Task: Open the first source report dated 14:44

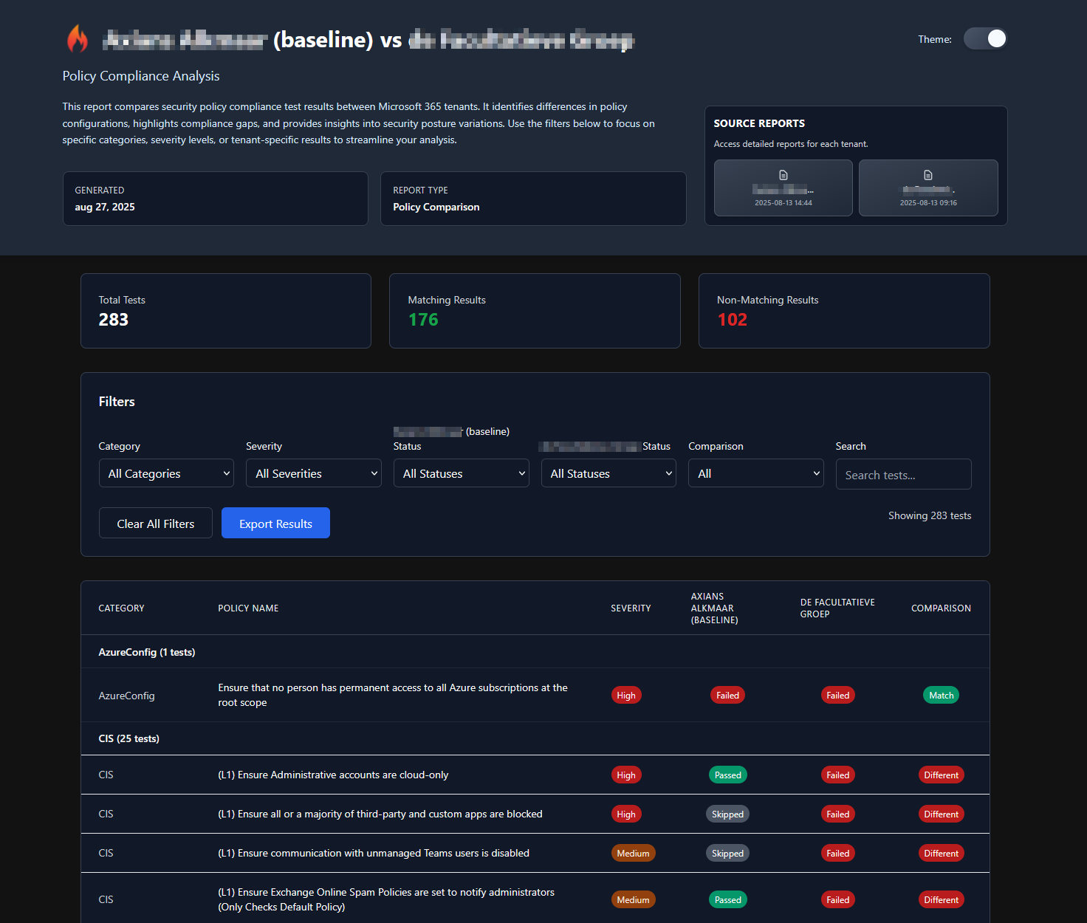Action: click(x=783, y=188)
